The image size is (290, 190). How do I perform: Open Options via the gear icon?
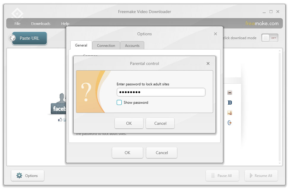[19, 175]
